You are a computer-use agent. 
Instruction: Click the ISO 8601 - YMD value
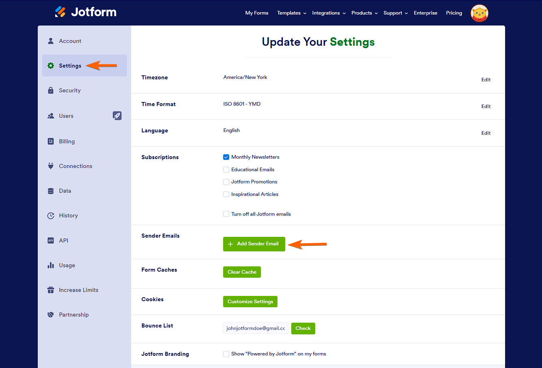click(242, 104)
